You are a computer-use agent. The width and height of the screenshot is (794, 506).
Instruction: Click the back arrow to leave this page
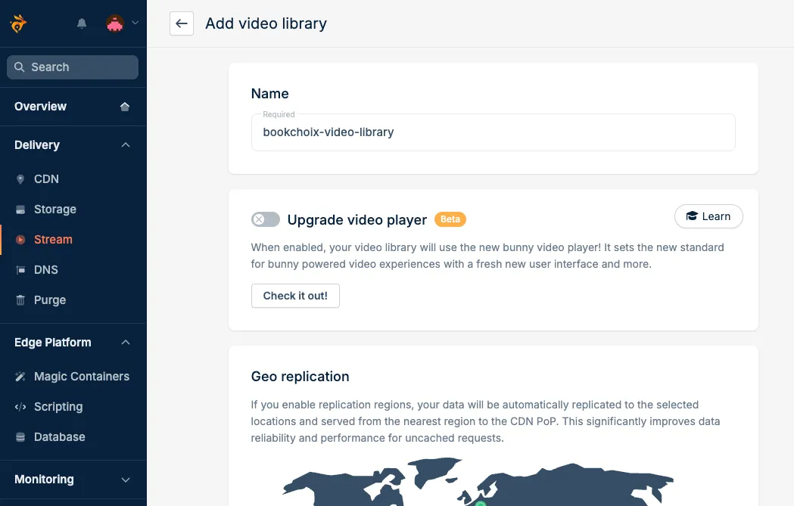click(x=181, y=23)
